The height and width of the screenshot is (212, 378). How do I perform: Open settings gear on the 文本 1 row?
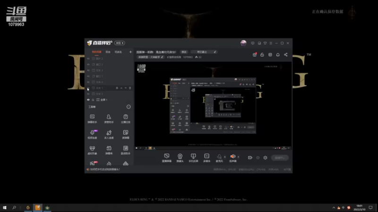click(x=117, y=88)
